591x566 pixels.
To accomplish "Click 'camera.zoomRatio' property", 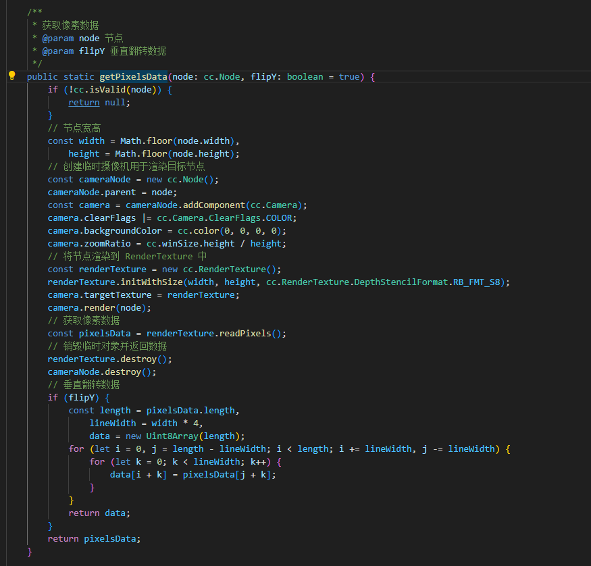I will [89, 243].
